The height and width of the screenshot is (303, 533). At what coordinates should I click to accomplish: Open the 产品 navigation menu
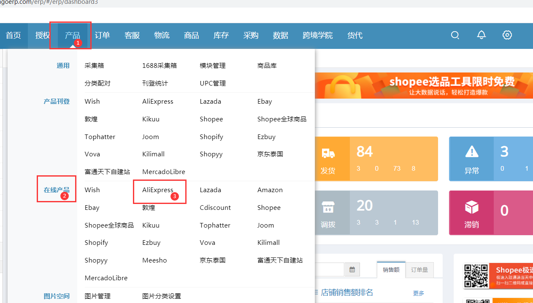coord(73,35)
